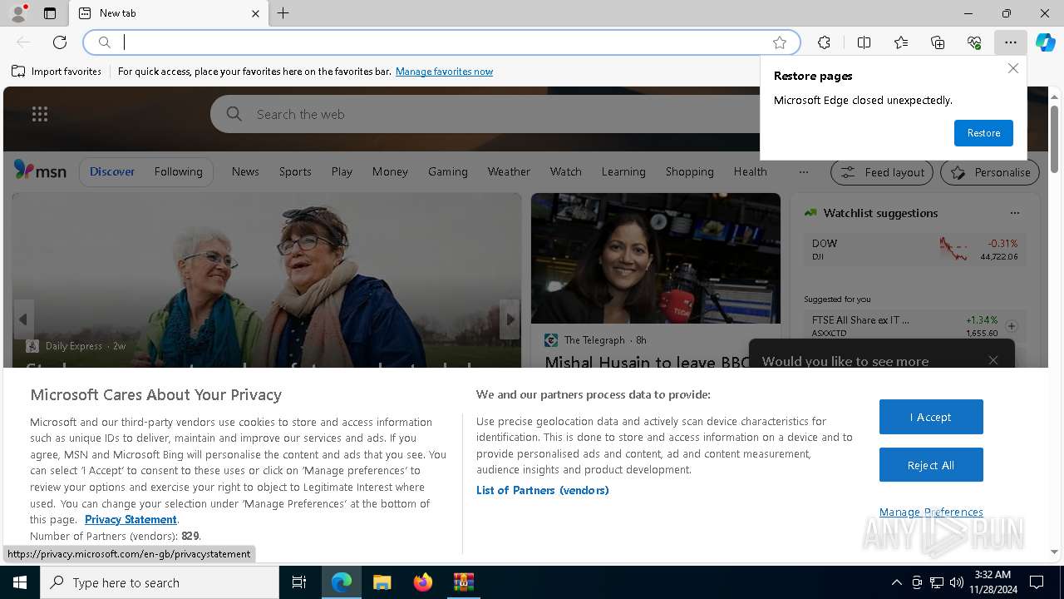
Task: Open the Extensions puzzle icon
Action: [824, 42]
